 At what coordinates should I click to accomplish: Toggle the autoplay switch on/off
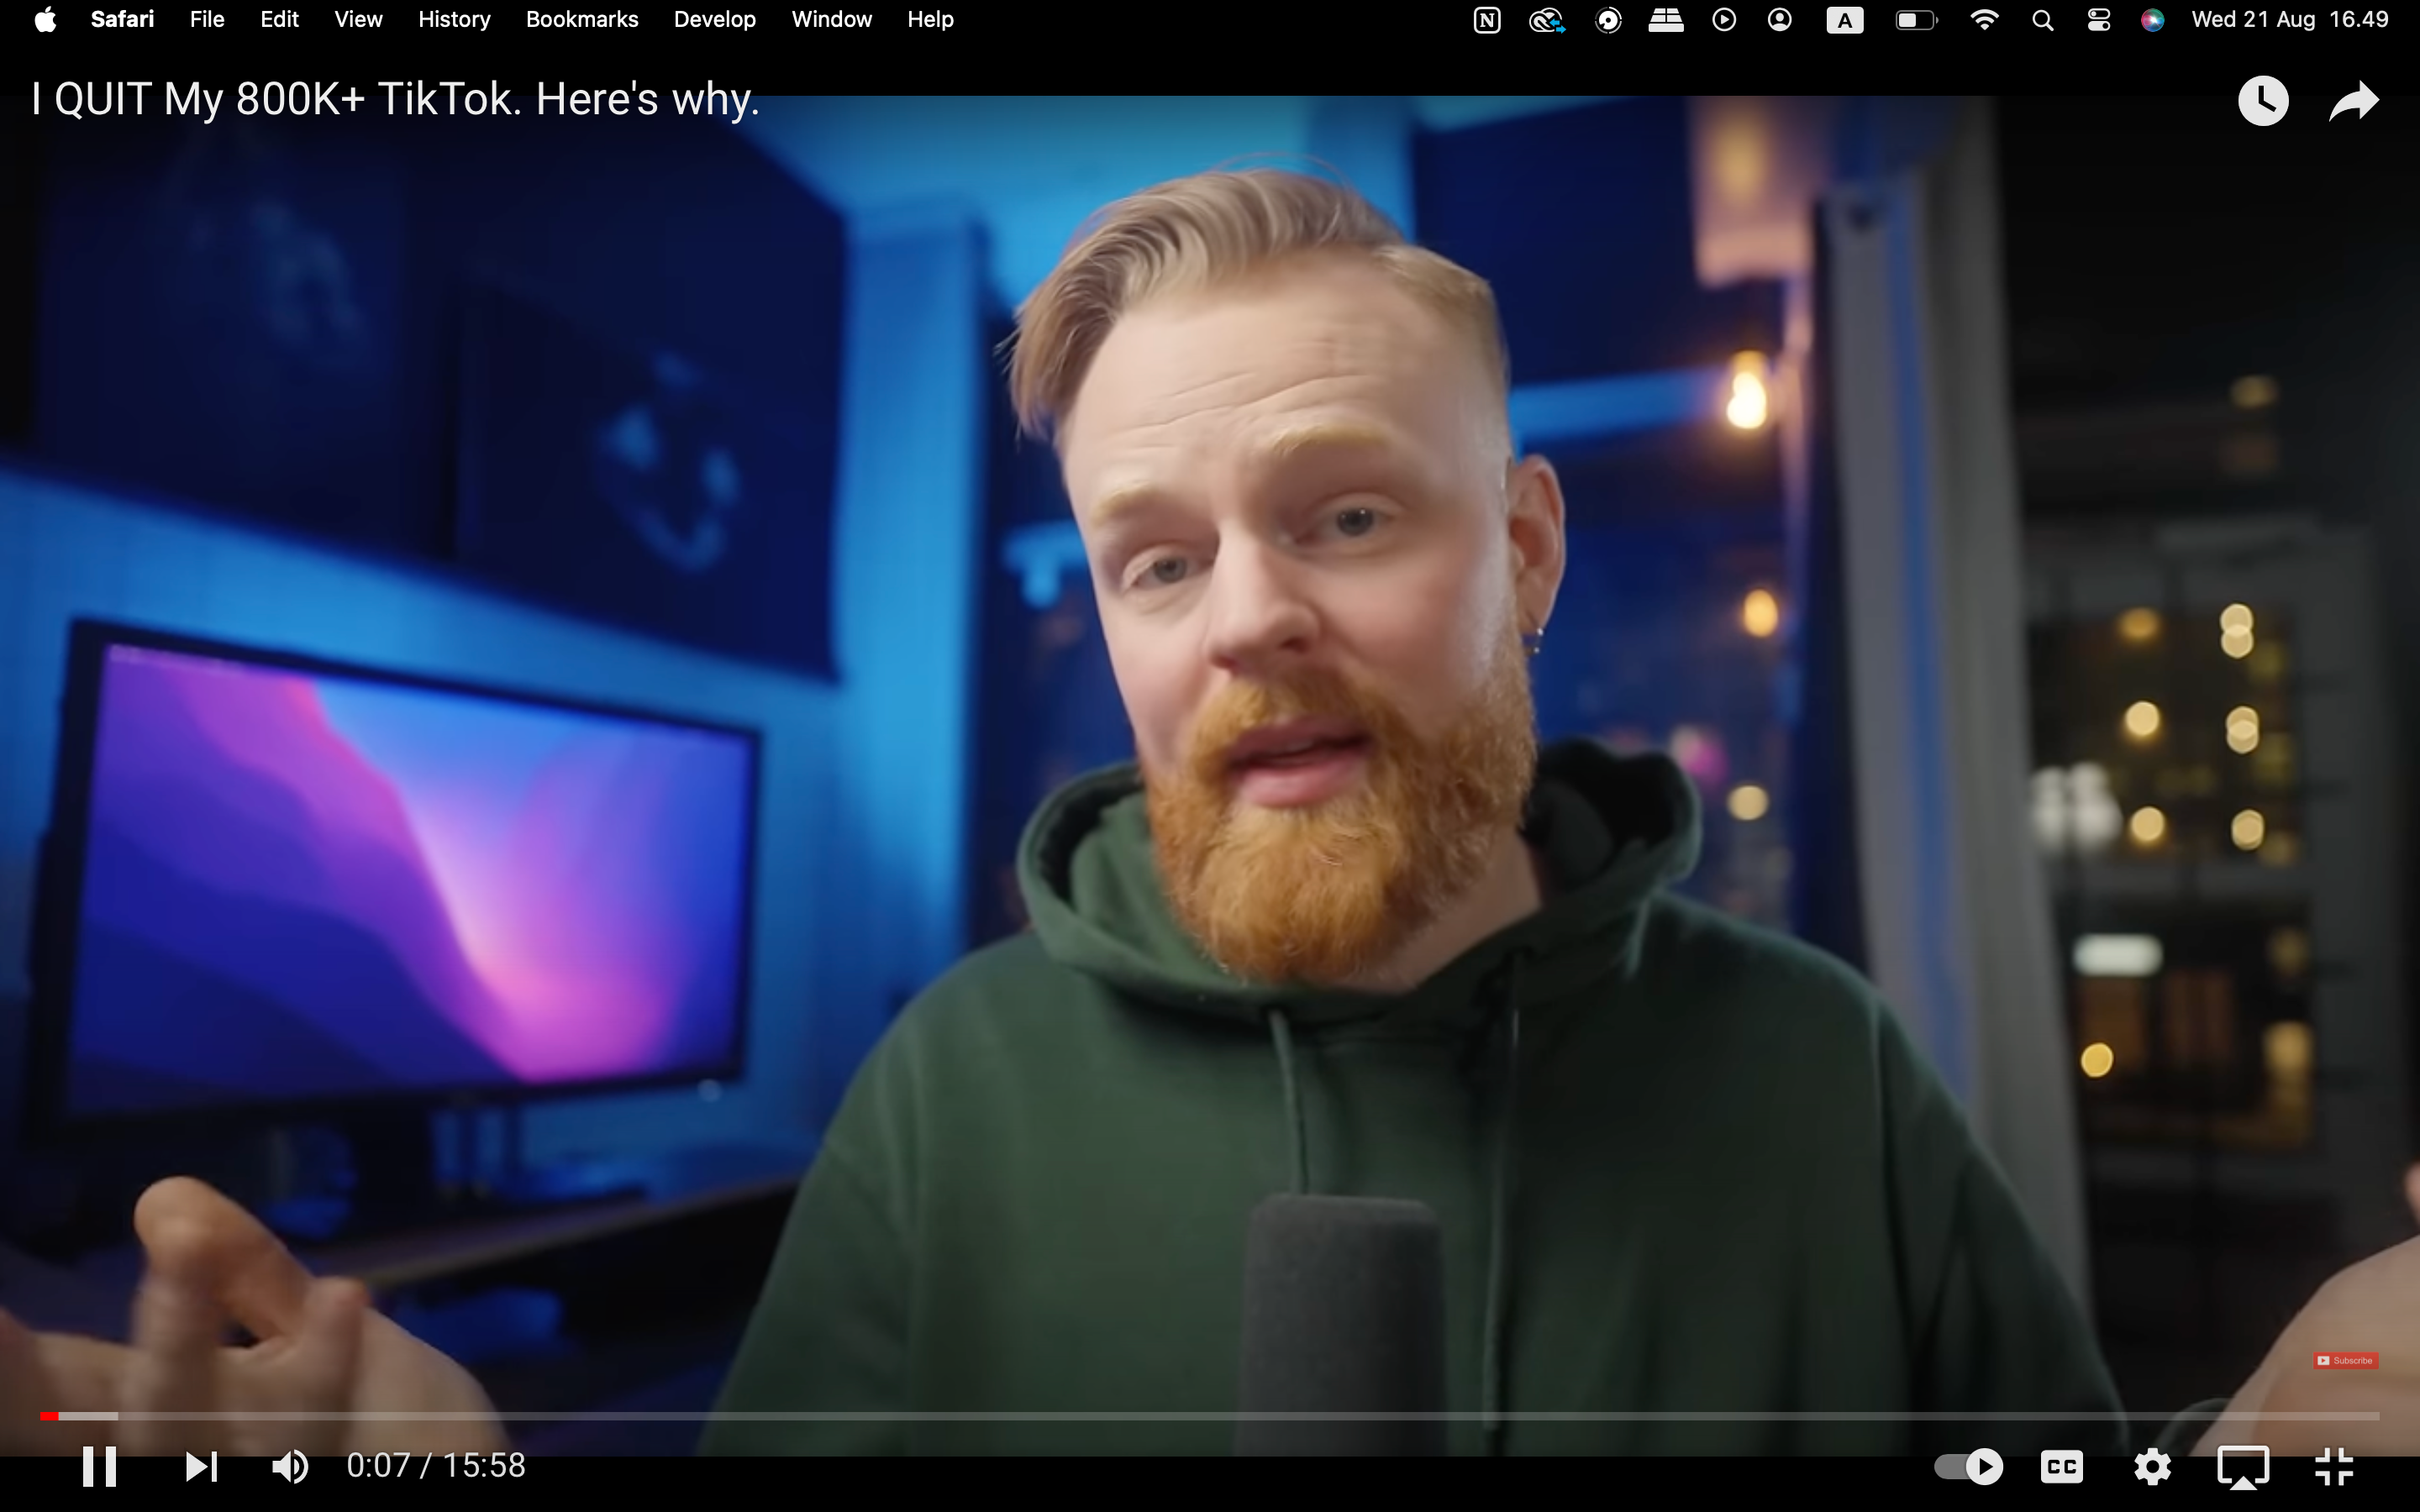[1965, 1465]
